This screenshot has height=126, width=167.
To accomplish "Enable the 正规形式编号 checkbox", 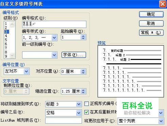I will click(86, 104).
